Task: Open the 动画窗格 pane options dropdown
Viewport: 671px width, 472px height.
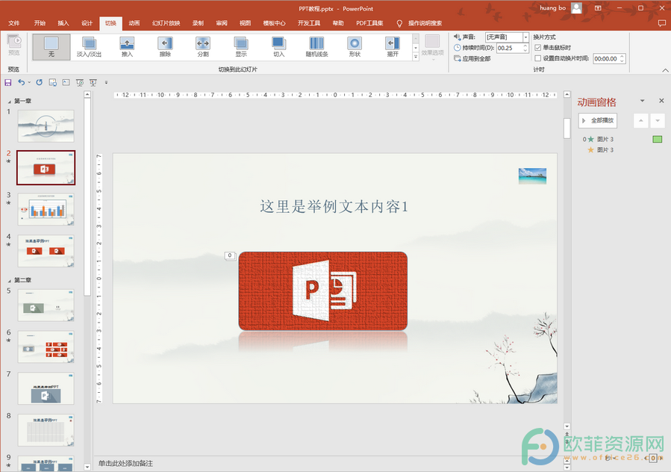Action: 642,101
